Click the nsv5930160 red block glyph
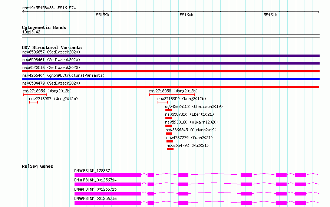This screenshot has width=330, height=207. tap(169, 126)
